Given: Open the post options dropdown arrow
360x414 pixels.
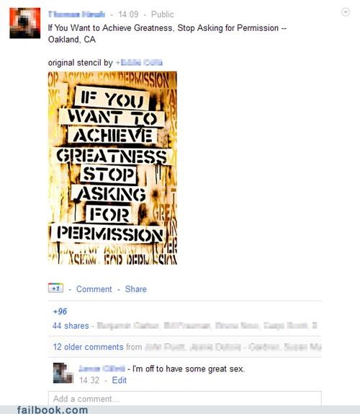Looking at the screenshot, I should coord(346,12).
